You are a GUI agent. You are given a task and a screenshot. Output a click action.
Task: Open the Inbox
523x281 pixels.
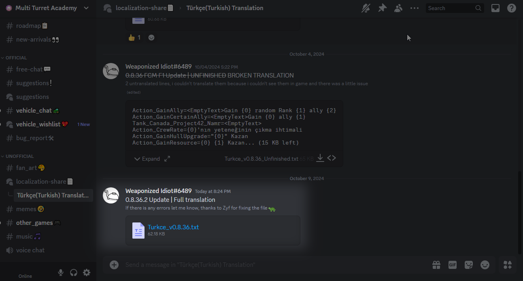point(495,8)
